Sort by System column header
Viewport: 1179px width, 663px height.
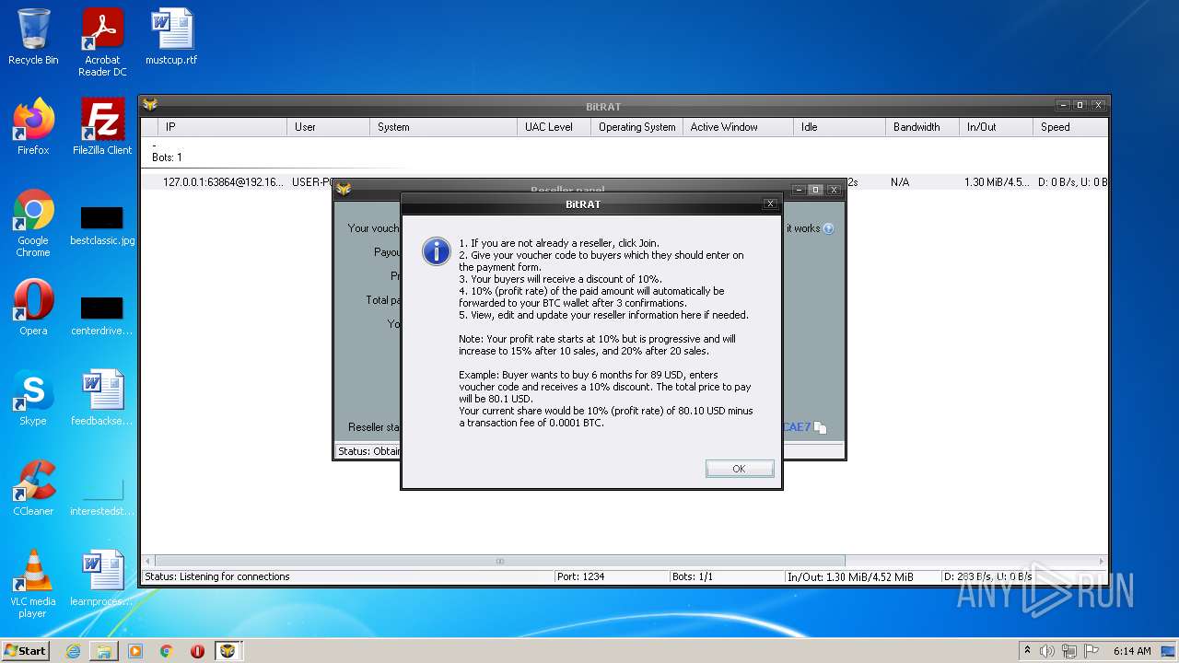click(443, 127)
